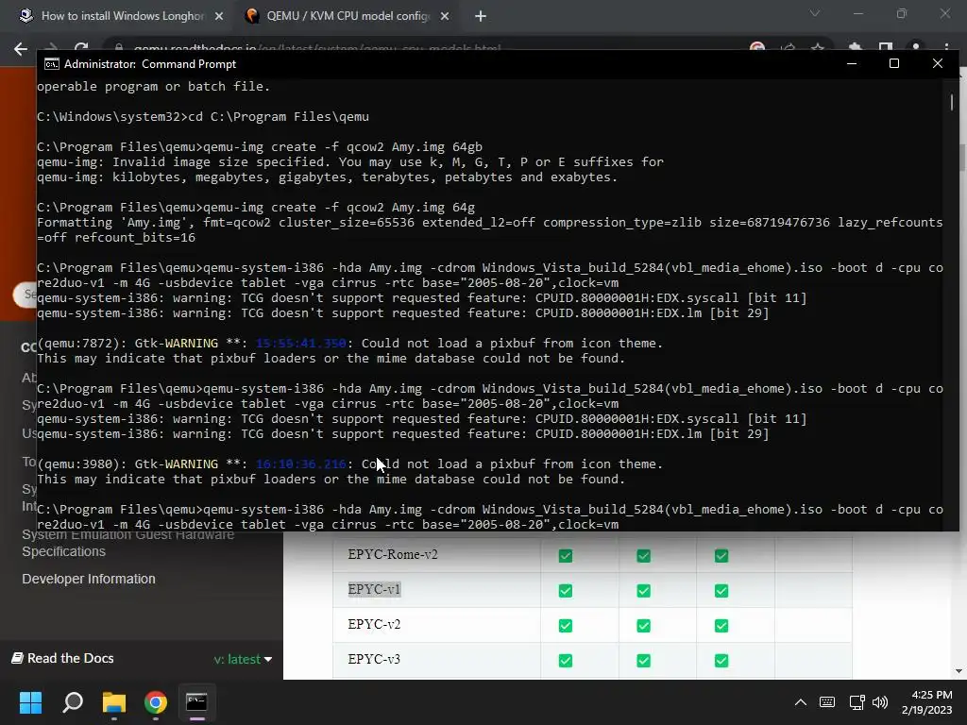Click first Gtk-WARNING line for qemu:7872
The height and width of the screenshot is (725, 967).
coord(349,344)
